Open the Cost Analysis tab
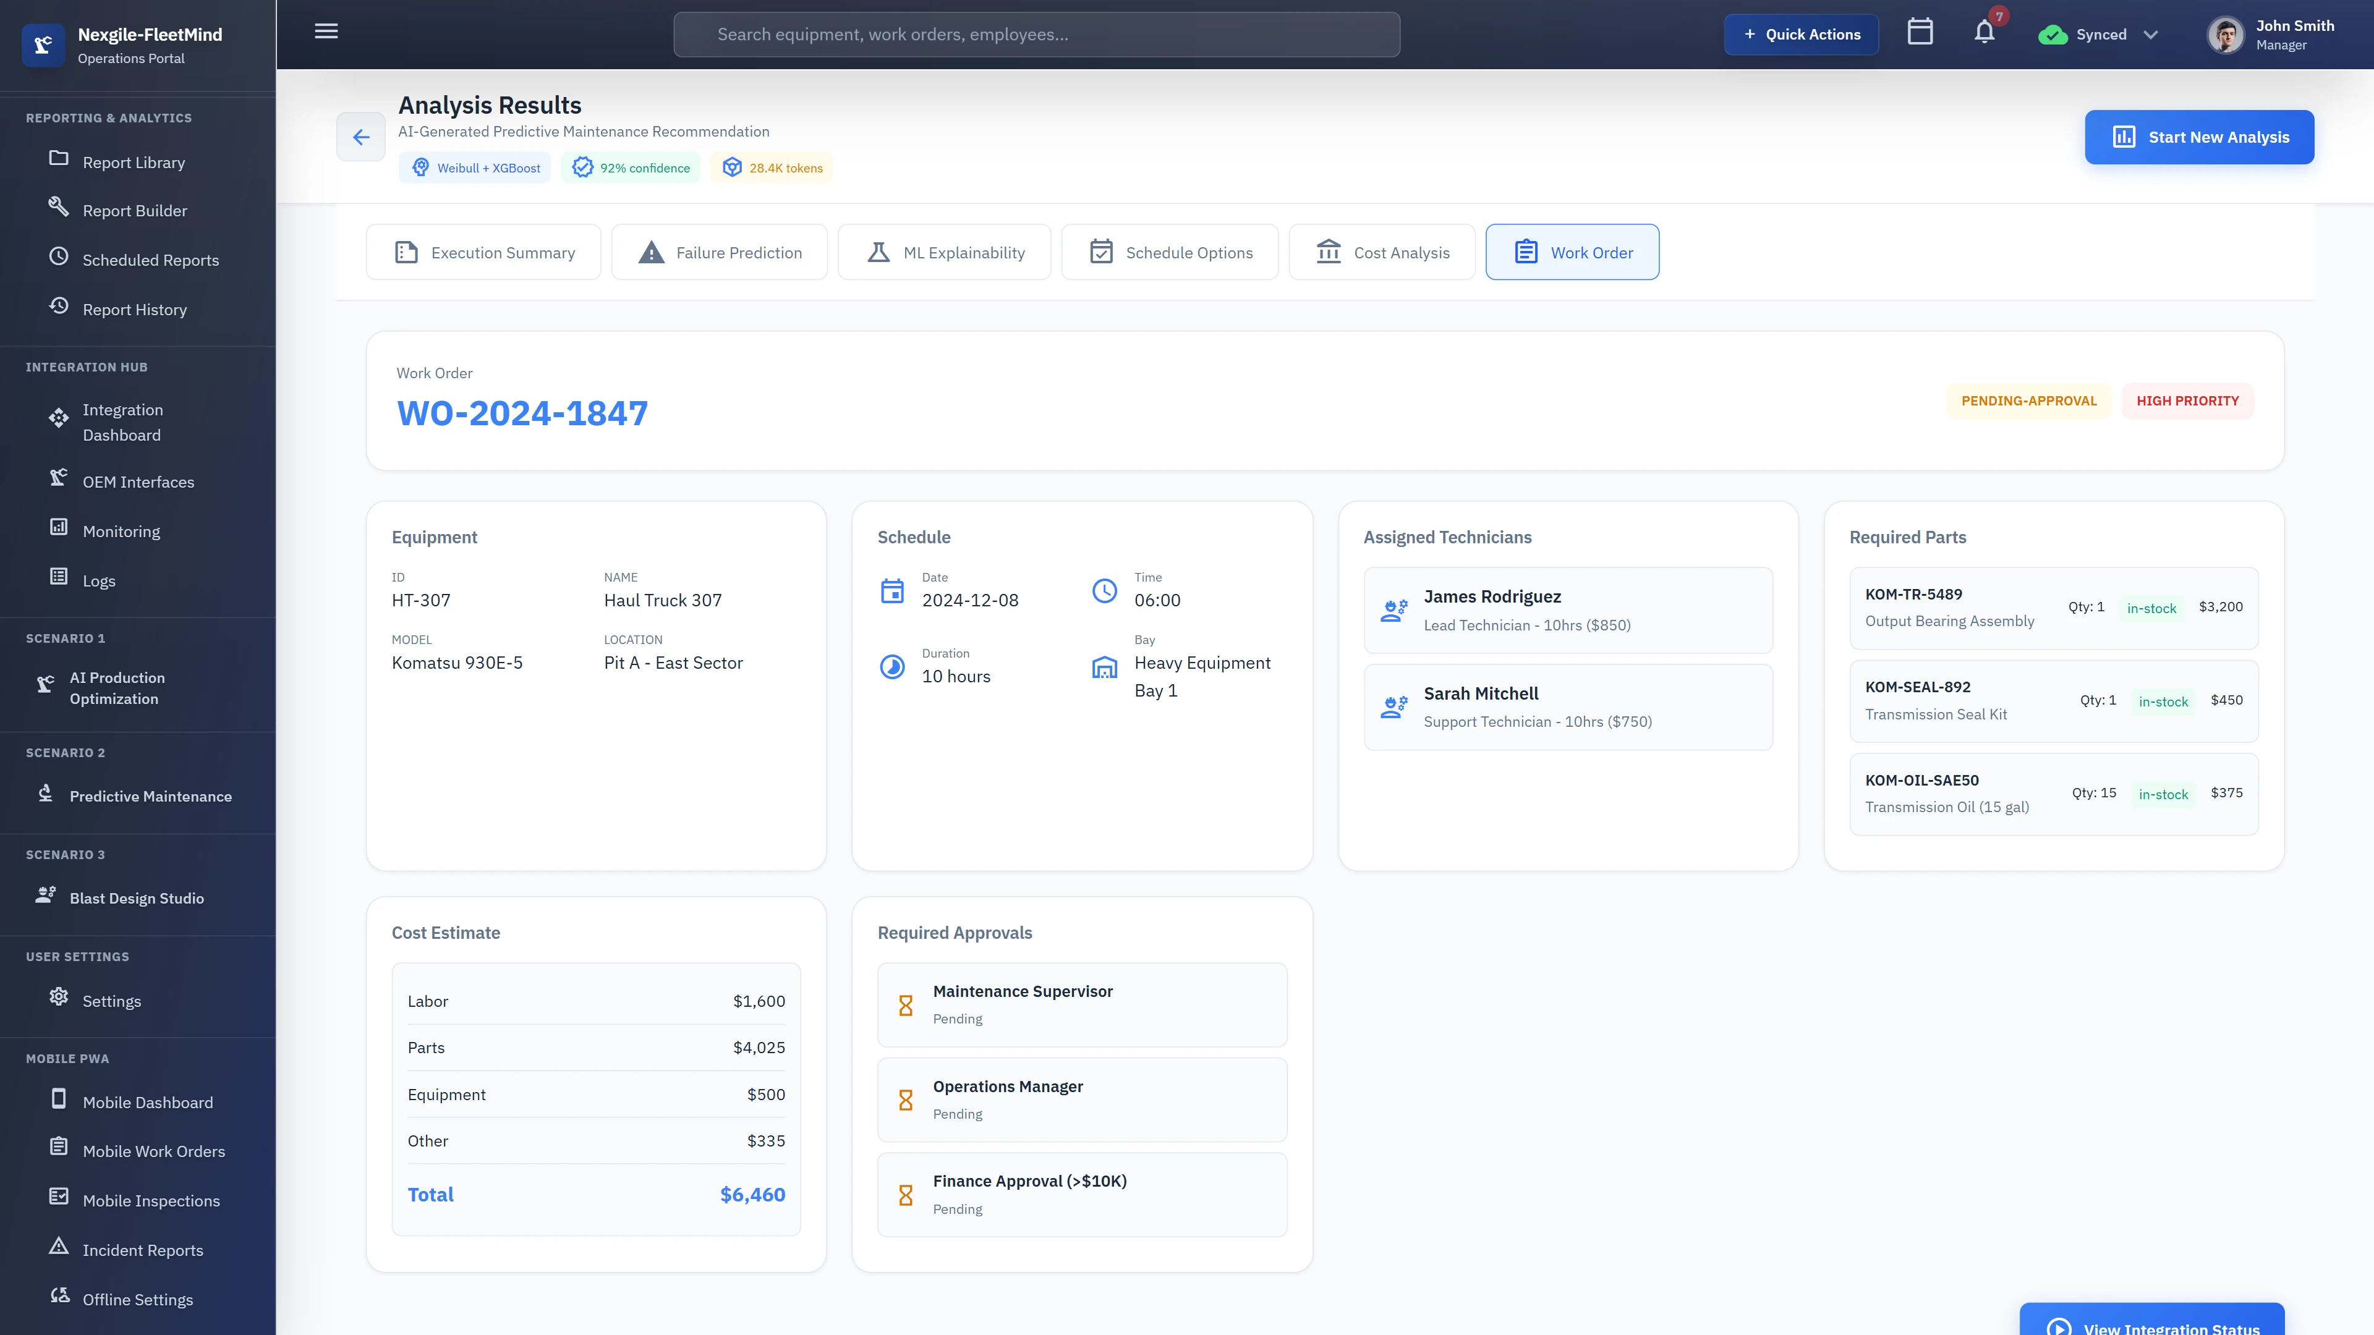 [1382, 252]
